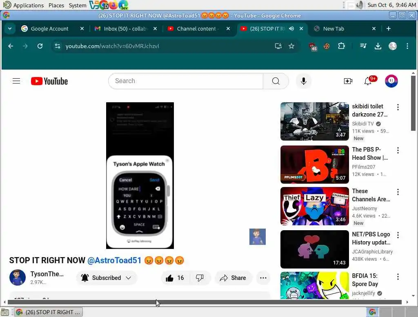The width and height of the screenshot is (418, 317).
Task: Mute the tab using the speaker icon
Action: coord(291,29)
